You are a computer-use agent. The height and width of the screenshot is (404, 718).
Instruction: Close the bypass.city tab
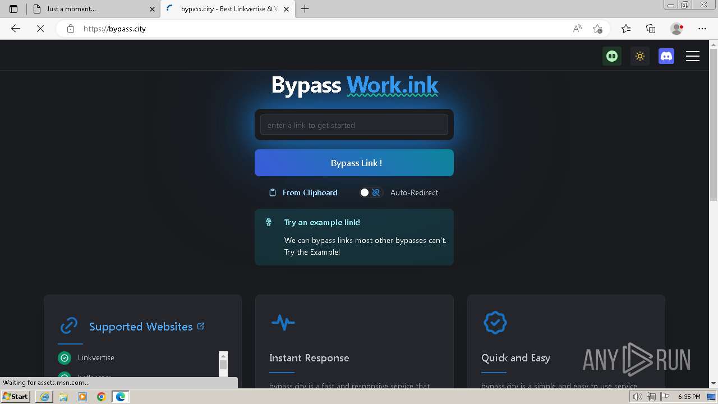pos(287,9)
